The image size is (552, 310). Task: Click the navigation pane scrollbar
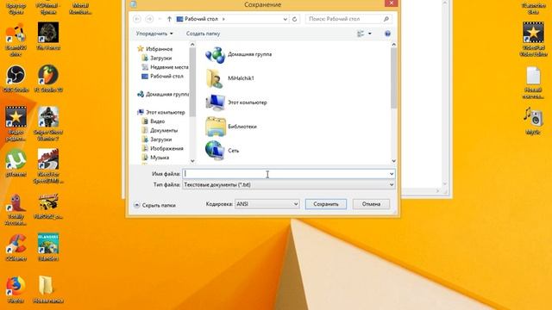pyautogui.click(x=192, y=82)
